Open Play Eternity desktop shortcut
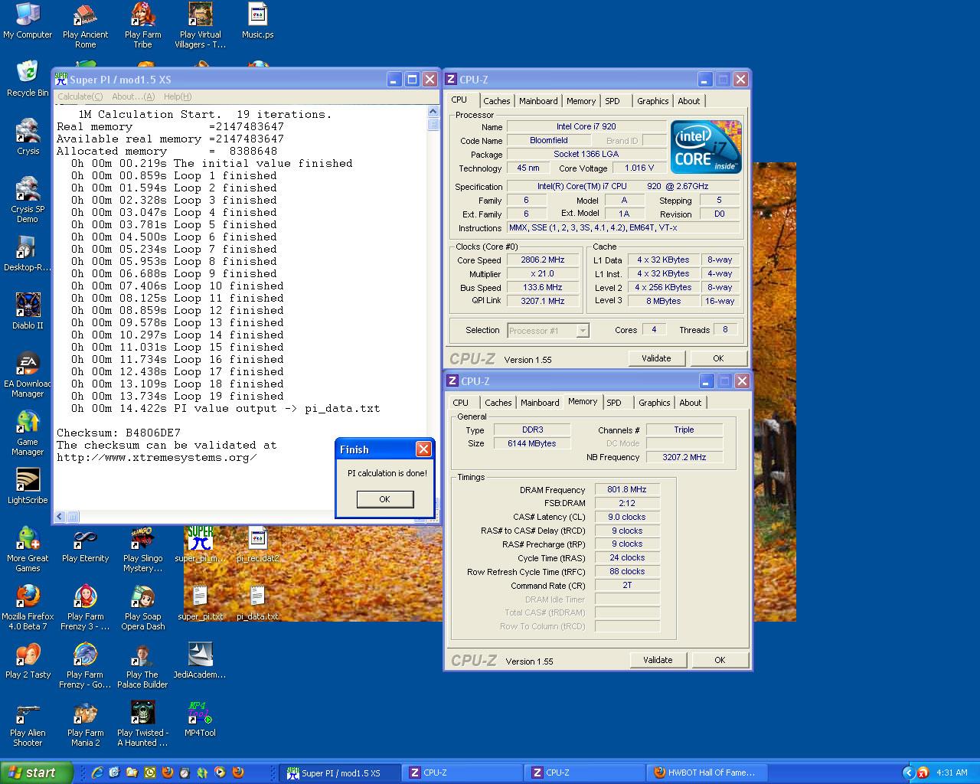The height and width of the screenshot is (784, 980). pyautogui.click(x=85, y=545)
